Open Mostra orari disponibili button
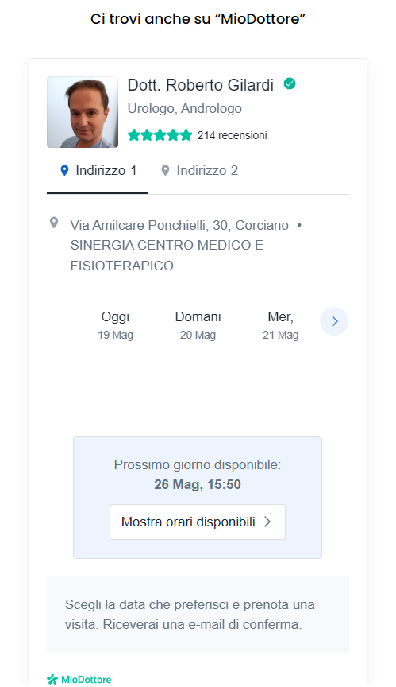The height and width of the screenshot is (687, 396). [198, 522]
